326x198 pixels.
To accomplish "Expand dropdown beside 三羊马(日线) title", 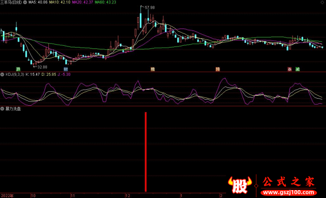I will click(26, 2).
